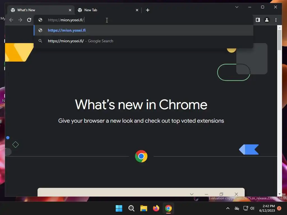
Task: Open Chrome's three-dot menu
Action: (276, 20)
